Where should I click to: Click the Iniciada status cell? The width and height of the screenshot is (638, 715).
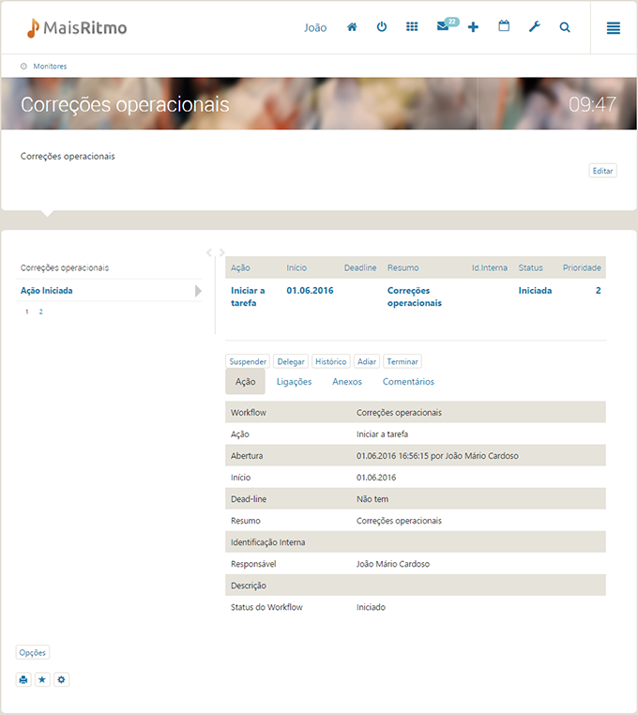click(535, 291)
